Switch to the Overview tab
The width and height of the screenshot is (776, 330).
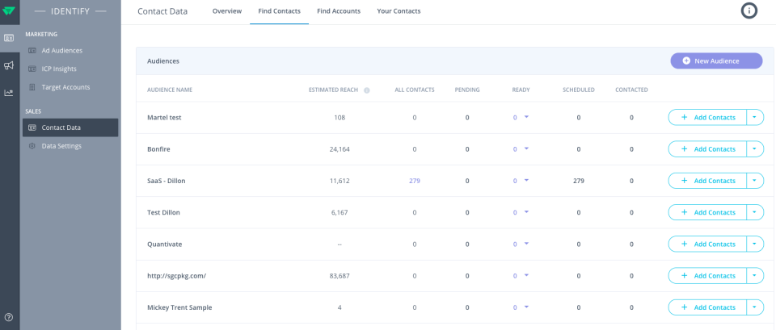coord(227,11)
